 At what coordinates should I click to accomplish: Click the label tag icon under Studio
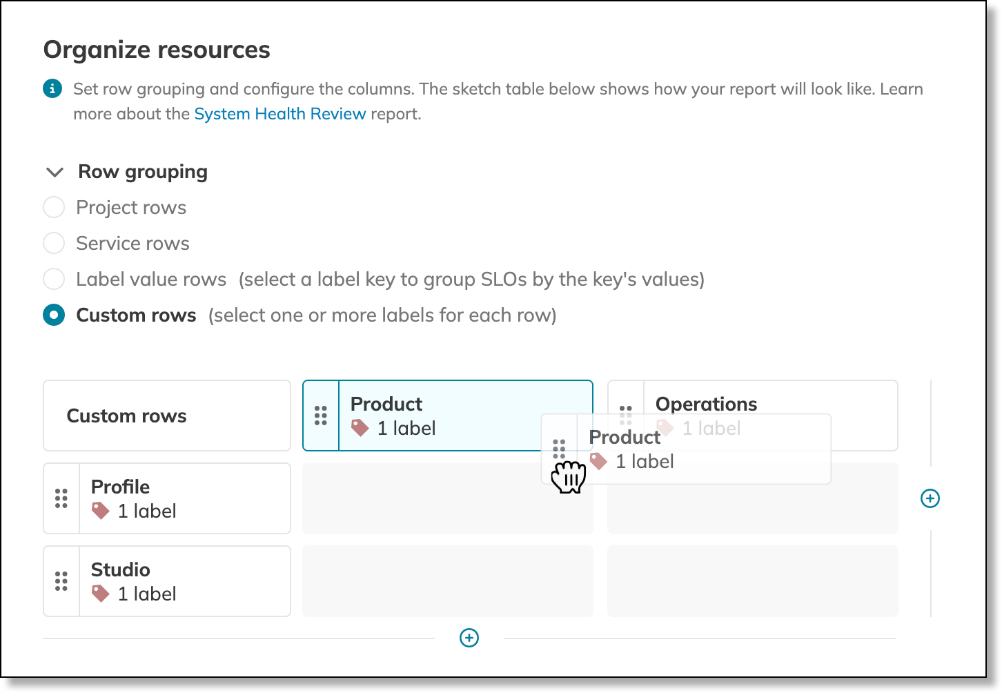coord(101,594)
